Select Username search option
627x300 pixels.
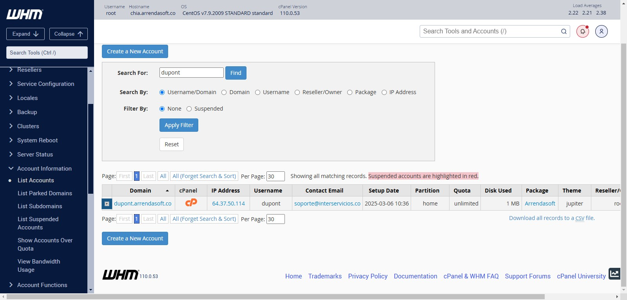[257, 93]
